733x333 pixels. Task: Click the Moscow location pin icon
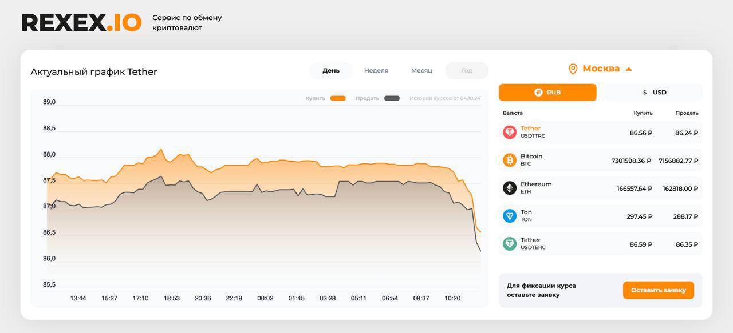[573, 69]
